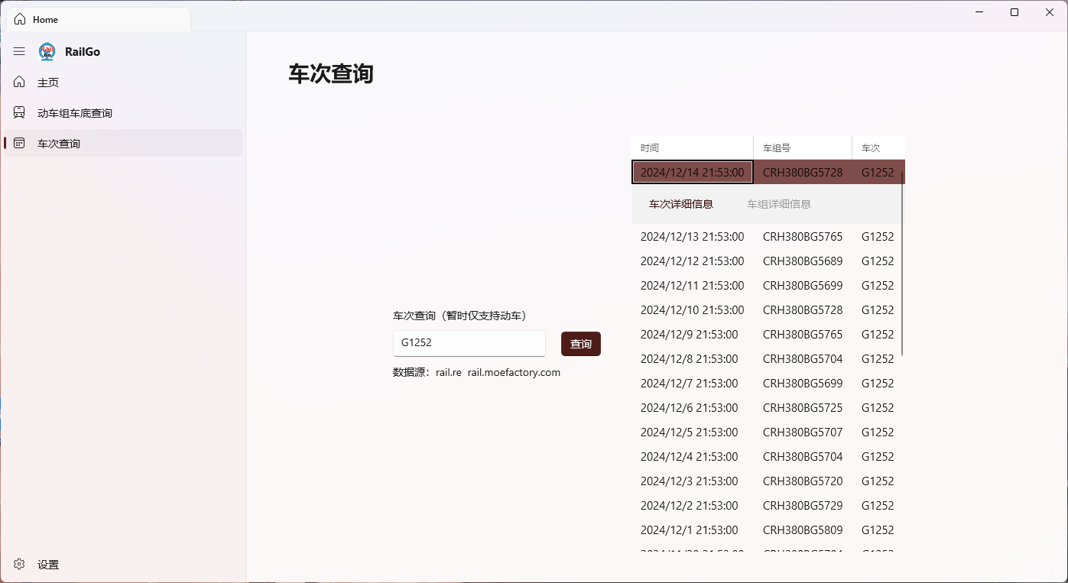Maximize the RailGo window
1068x583 pixels.
tap(1014, 12)
